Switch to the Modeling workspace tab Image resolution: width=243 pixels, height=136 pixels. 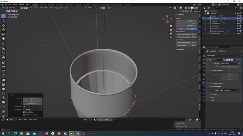tap(43, 5)
